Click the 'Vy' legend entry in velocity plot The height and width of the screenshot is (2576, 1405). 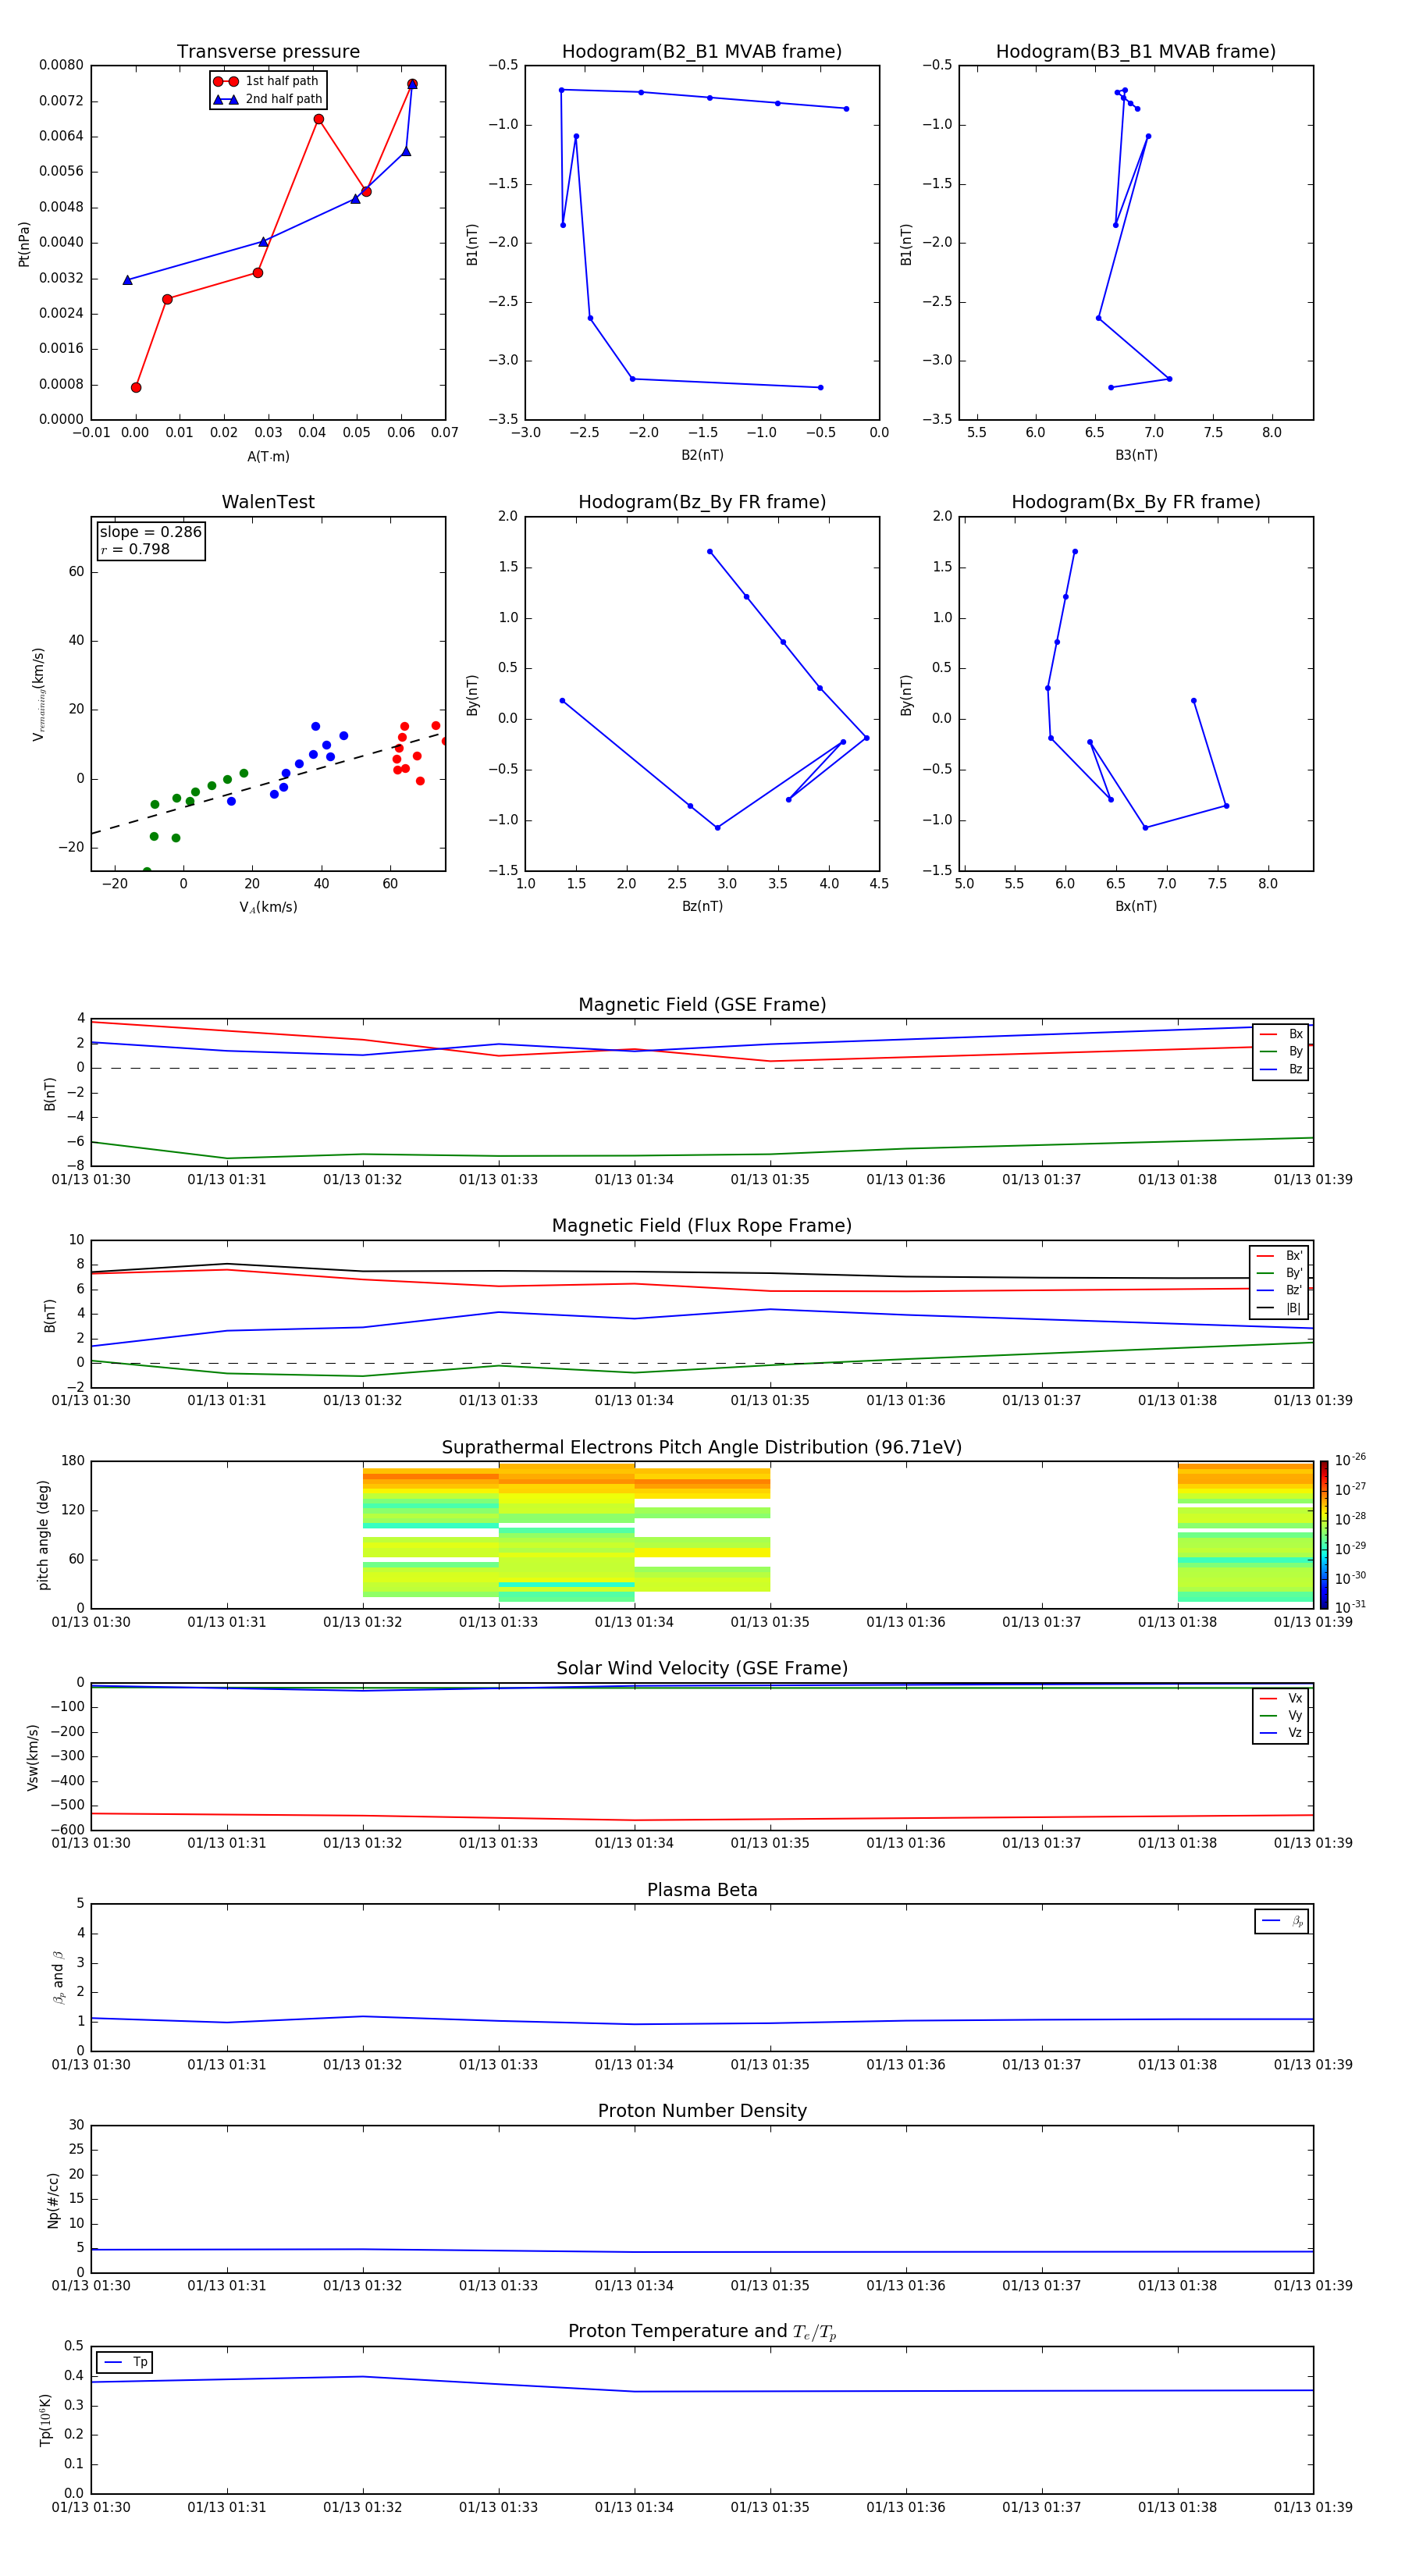coord(1281,1716)
